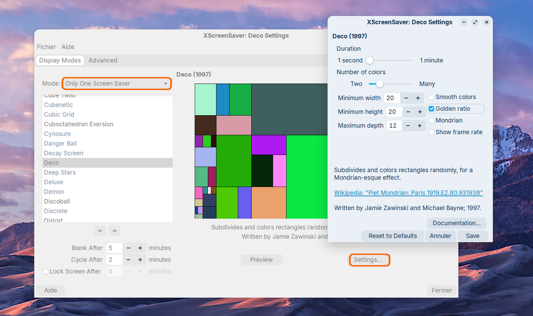This screenshot has width=533, height=316.
Task: Uncheck the Golden ratio option
Action: [432, 109]
